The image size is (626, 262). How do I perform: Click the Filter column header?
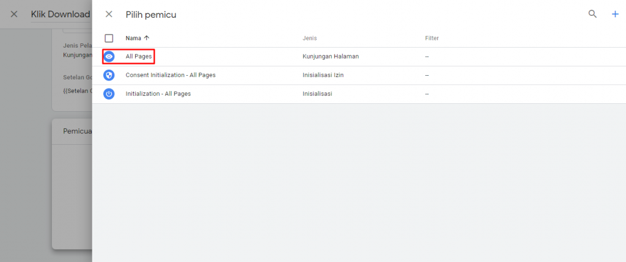pyautogui.click(x=432, y=38)
